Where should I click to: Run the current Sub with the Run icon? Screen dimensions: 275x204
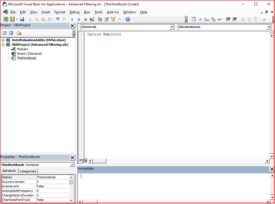point(72,19)
